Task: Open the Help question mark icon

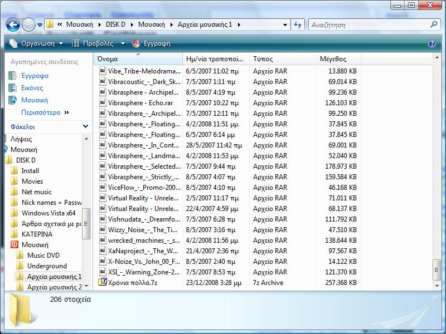Action: [x=432, y=43]
